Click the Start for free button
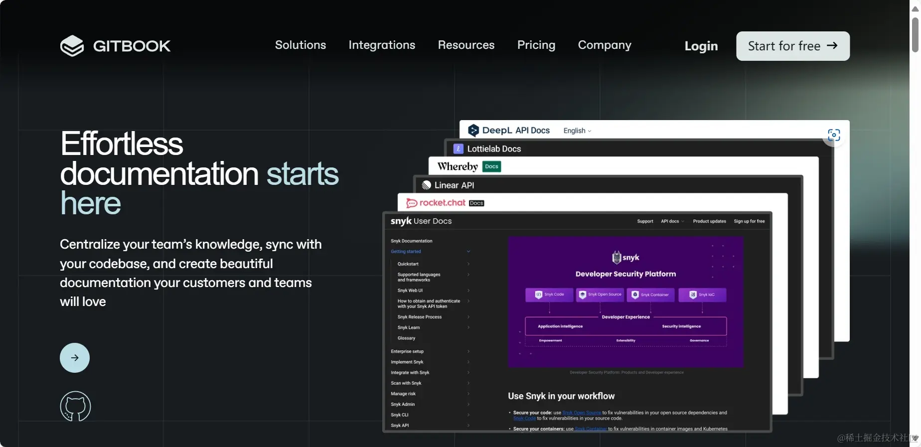Image resolution: width=921 pixels, height=447 pixels. pyautogui.click(x=793, y=46)
